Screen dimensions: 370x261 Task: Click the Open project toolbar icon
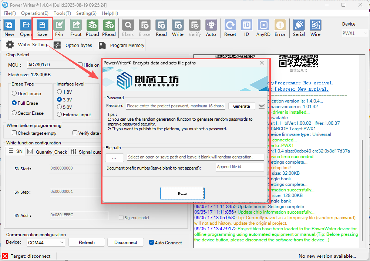point(26,25)
